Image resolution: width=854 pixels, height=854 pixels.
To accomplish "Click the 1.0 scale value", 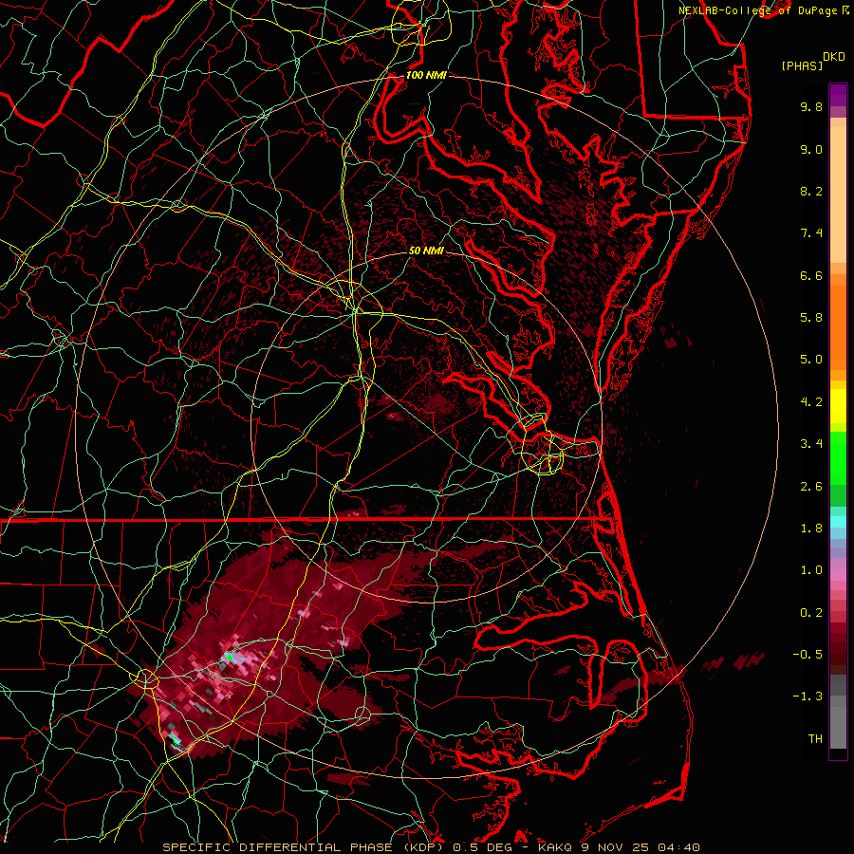I will (811, 570).
